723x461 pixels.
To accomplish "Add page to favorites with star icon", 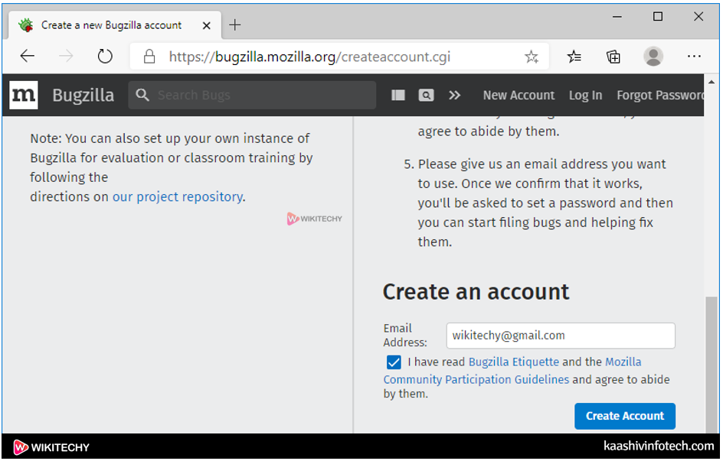I will [532, 57].
